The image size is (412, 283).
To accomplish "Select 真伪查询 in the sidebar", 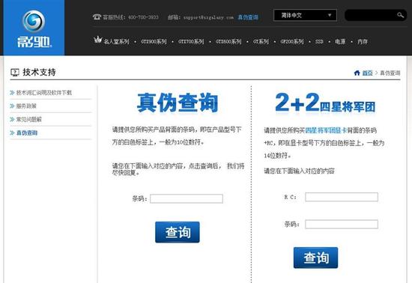I will tap(27, 133).
